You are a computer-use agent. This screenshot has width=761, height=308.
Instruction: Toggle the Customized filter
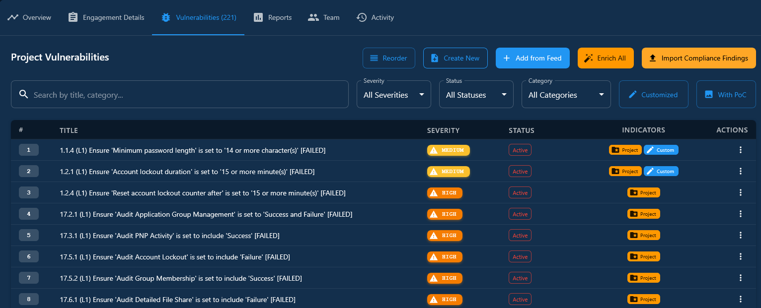(x=654, y=94)
